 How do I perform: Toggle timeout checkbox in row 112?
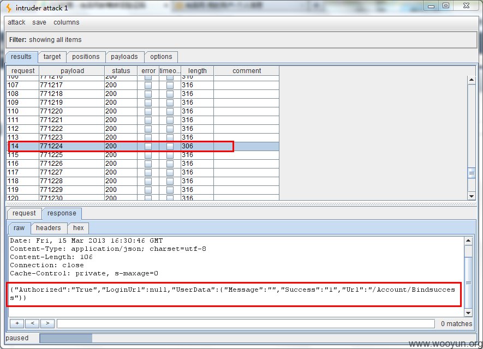pos(170,129)
